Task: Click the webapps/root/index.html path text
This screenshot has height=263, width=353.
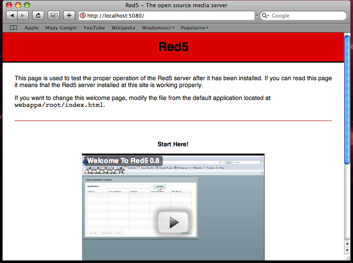Action: (59, 105)
